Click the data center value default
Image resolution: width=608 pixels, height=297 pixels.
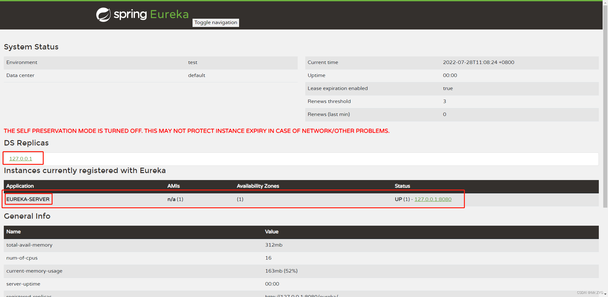197,75
